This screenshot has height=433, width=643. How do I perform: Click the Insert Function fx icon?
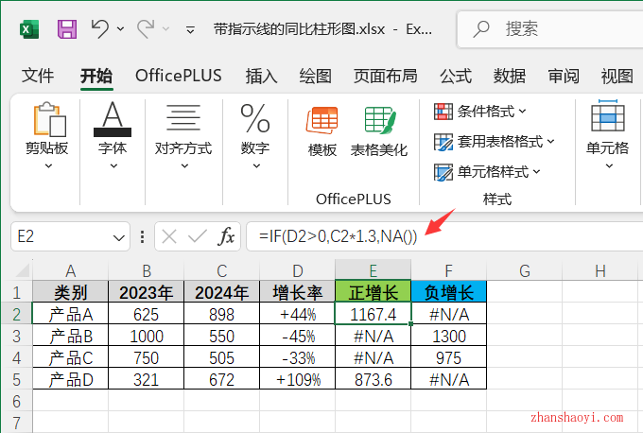tap(227, 236)
